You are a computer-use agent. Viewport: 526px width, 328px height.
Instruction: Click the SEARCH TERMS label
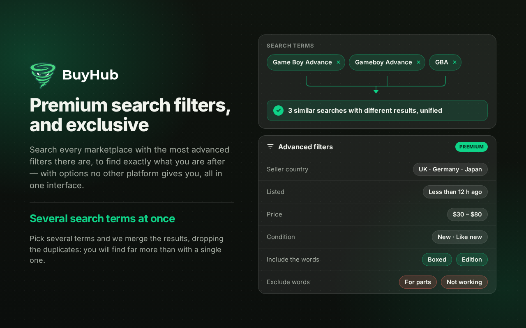pyautogui.click(x=290, y=46)
